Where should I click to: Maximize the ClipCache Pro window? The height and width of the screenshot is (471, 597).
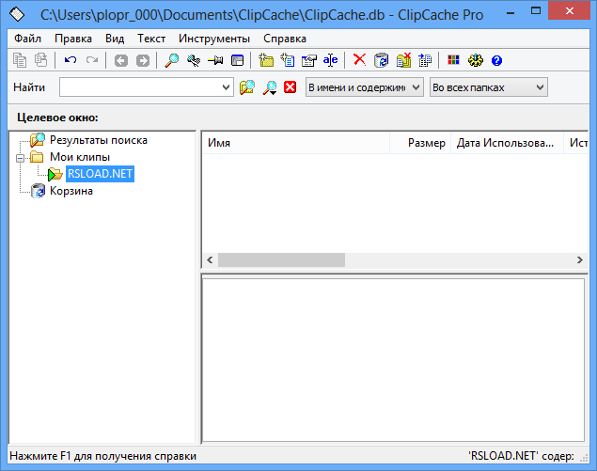click(536, 11)
